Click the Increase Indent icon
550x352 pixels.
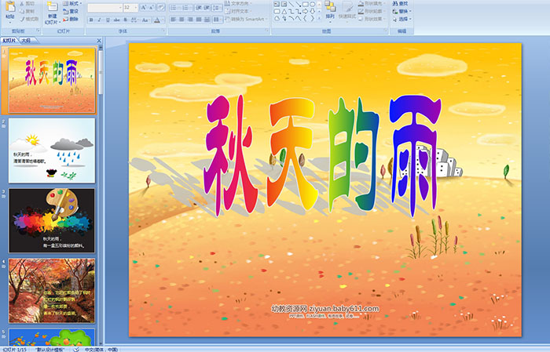pos(207,7)
